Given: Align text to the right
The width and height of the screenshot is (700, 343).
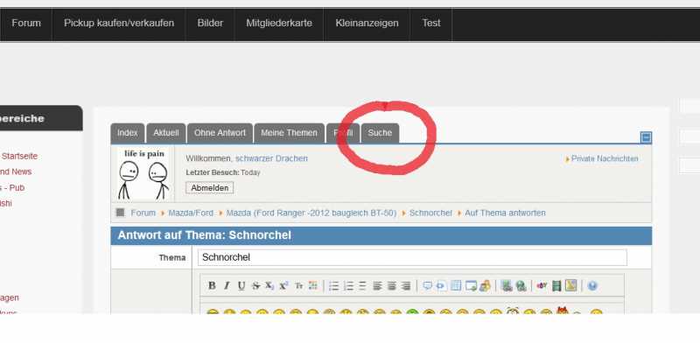Looking at the screenshot, I should (x=406, y=286).
